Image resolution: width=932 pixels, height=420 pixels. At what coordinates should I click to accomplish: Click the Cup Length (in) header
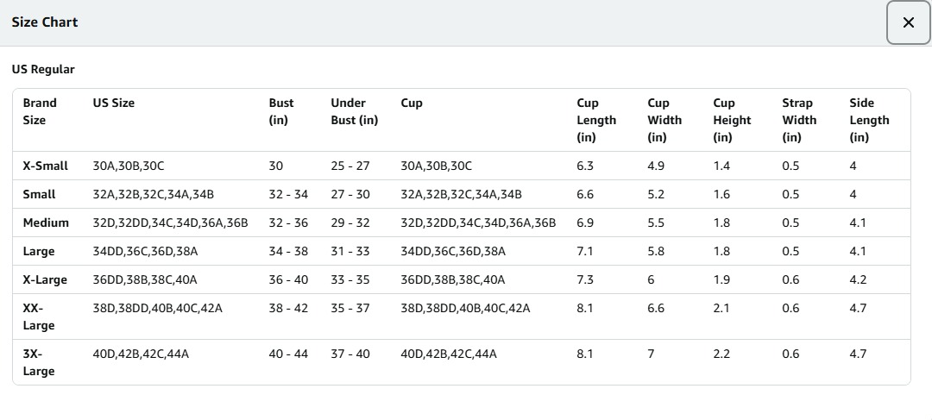tap(596, 120)
